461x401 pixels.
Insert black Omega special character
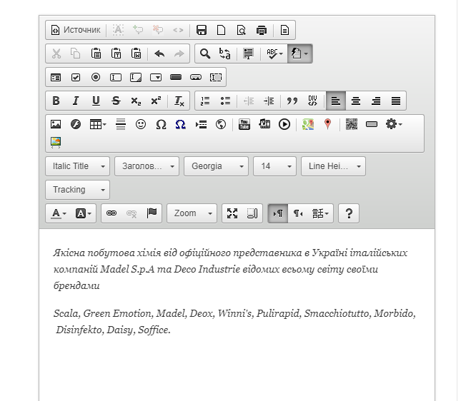point(161,124)
